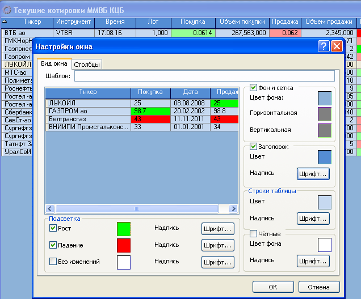Close the Настройки окна dialog
This screenshot has height=299, width=361.
tap(337, 46)
